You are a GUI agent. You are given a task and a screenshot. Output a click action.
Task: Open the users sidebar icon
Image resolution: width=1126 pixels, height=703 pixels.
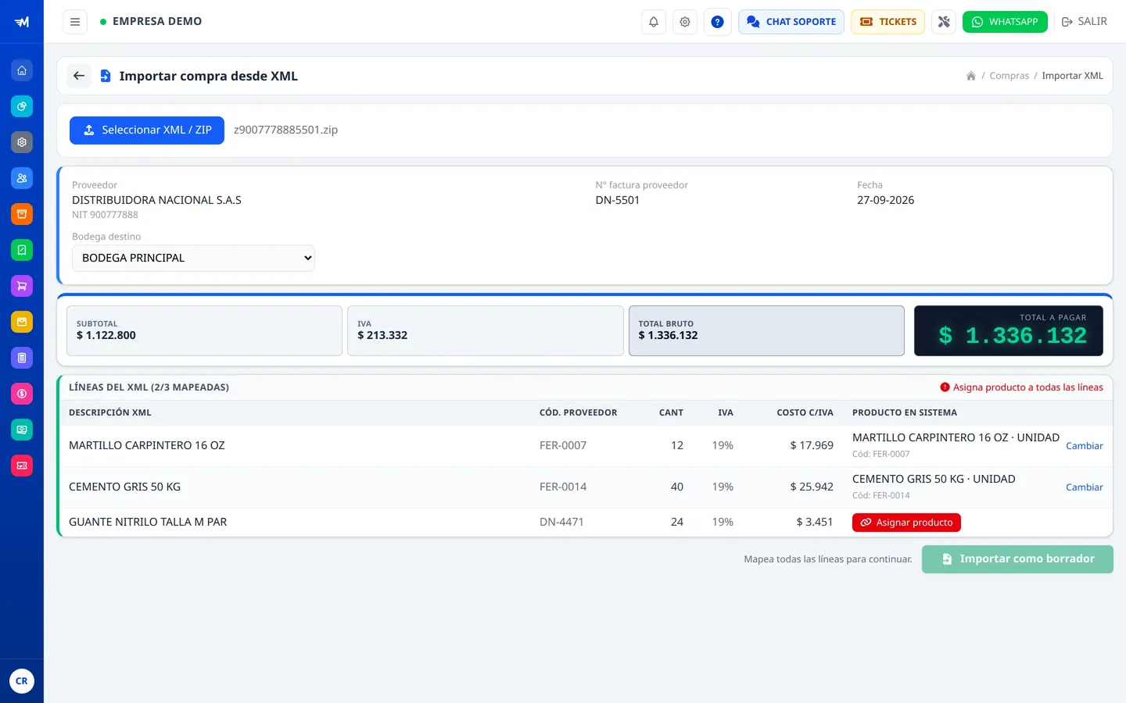[22, 178]
